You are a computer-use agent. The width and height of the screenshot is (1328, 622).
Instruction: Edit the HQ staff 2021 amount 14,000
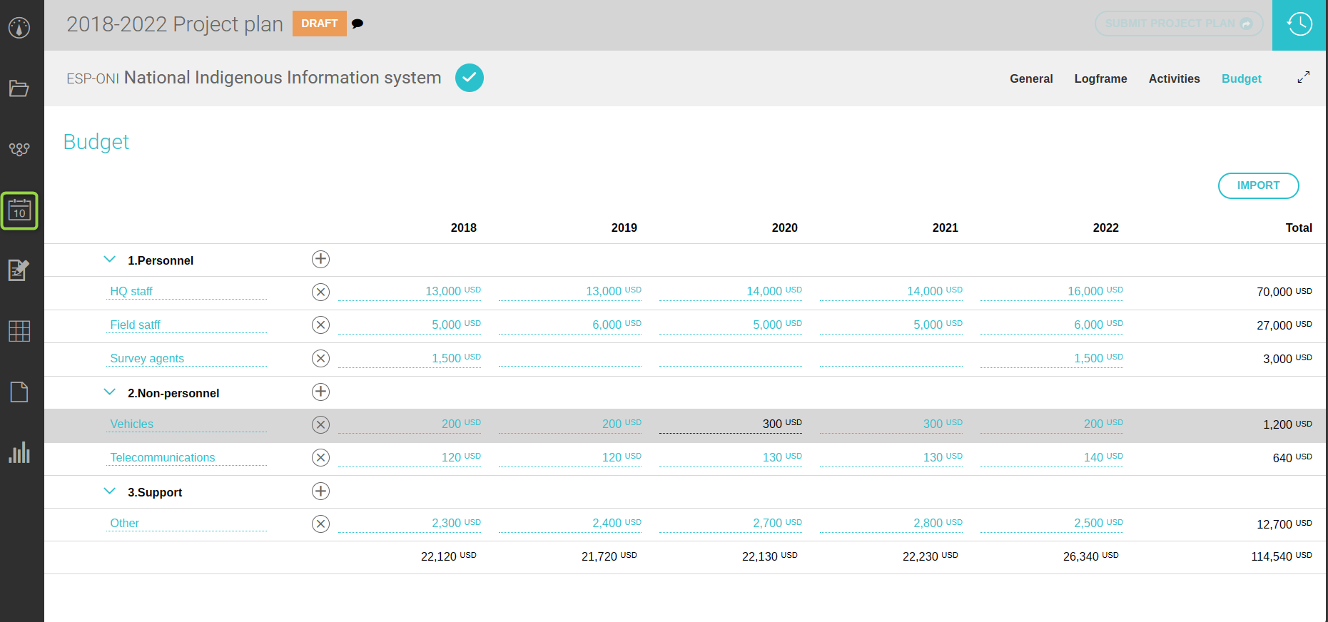[x=891, y=291]
